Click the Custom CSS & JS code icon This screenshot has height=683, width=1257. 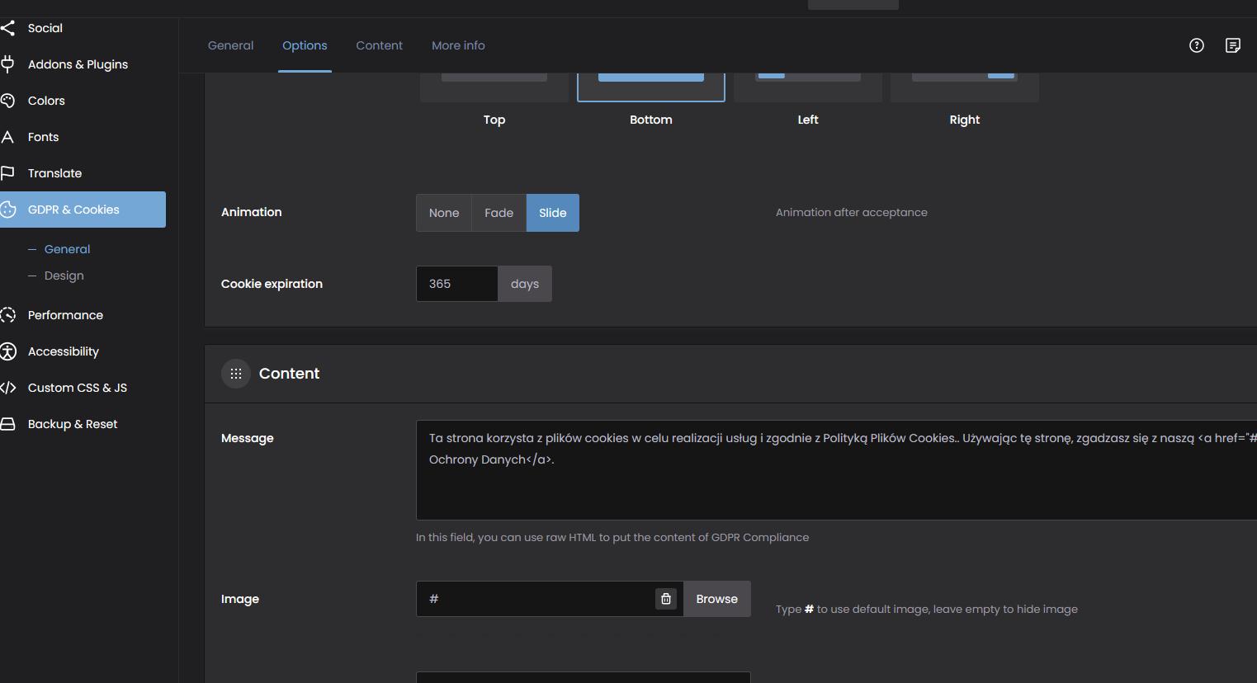point(7,388)
